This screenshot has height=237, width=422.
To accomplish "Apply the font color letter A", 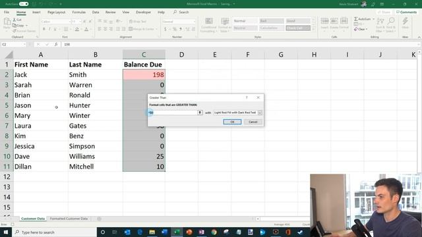I will click(x=86, y=29).
